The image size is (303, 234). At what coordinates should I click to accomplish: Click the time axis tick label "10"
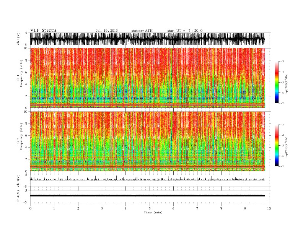(x=269, y=208)
